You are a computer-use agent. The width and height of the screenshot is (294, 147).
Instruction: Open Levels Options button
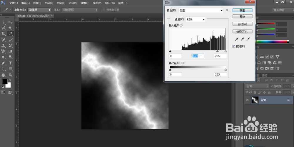[243, 32]
